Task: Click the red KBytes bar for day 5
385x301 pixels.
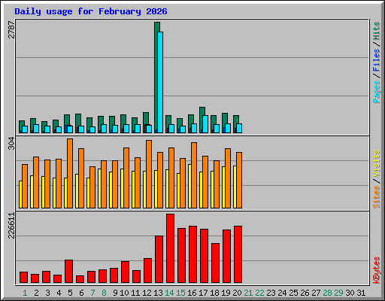Action: click(68, 272)
